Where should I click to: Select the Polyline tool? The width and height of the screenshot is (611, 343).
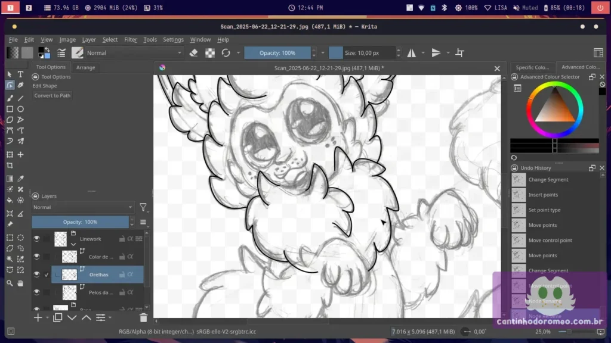pos(21,120)
